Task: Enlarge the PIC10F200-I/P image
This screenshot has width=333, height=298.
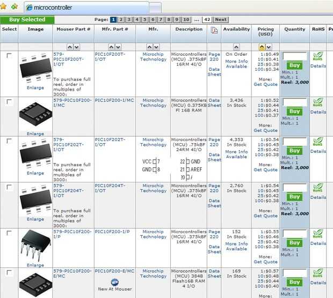Action: 35,265
